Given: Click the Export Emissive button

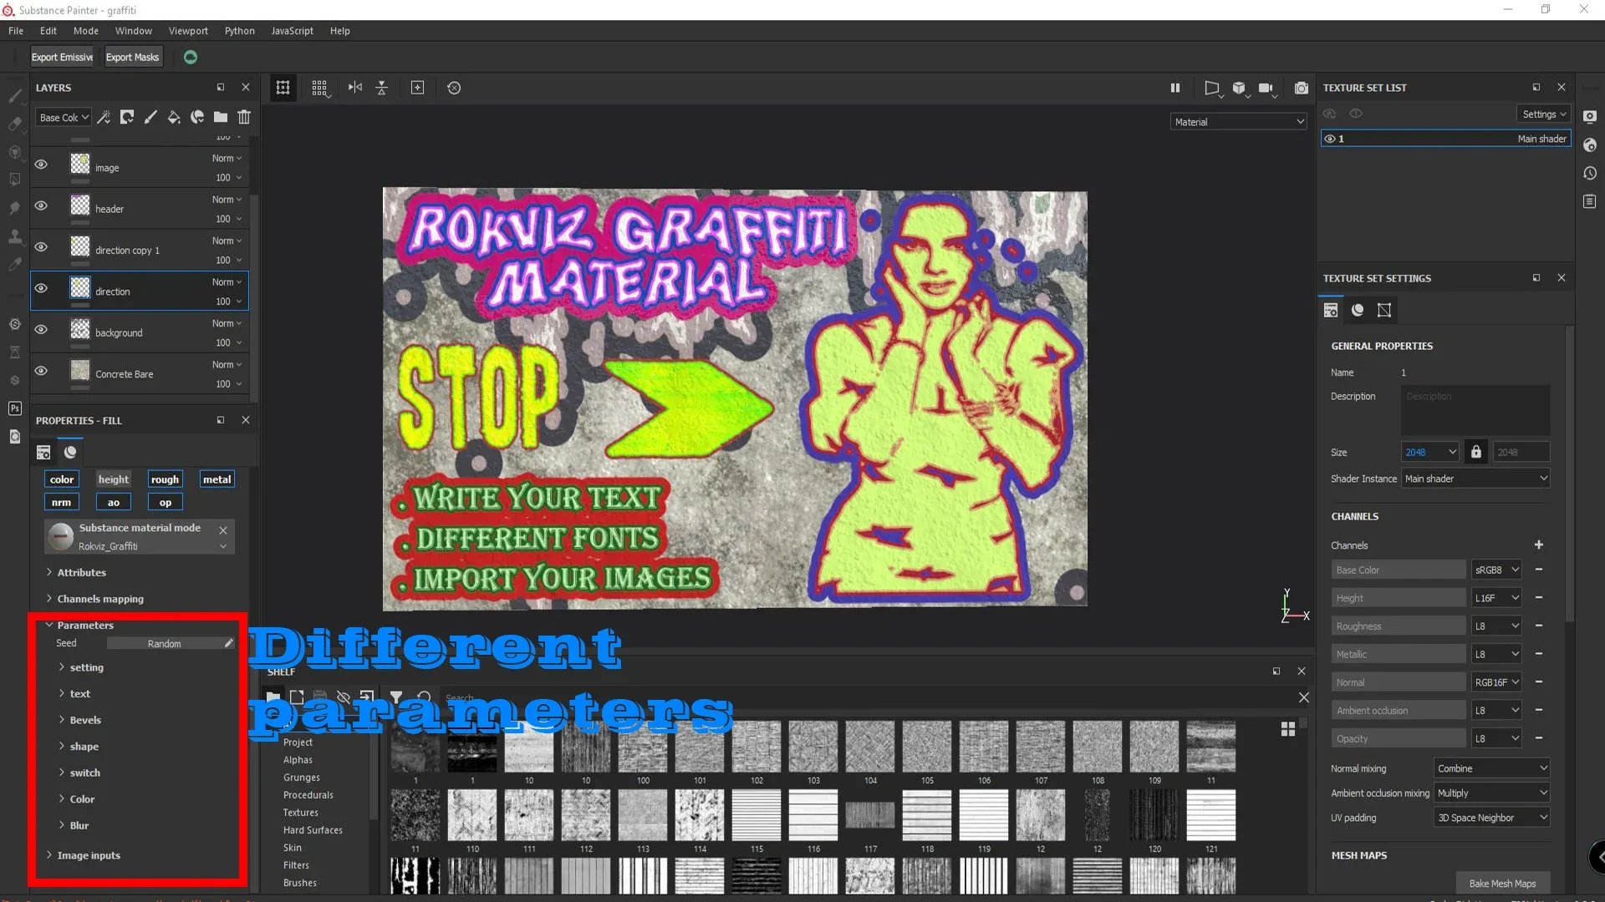Looking at the screenshot, I should (63, 57).
